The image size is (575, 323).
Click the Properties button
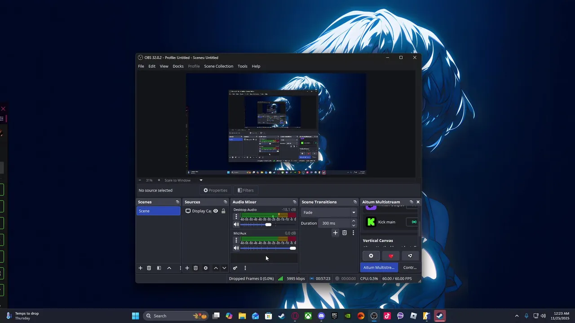215,190
